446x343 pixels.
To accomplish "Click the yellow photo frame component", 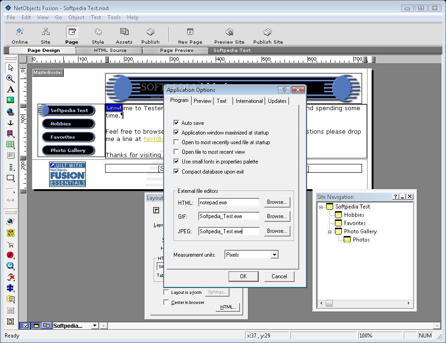I will pos(11,233).
